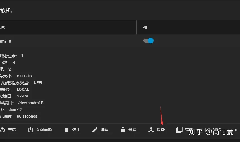Click the 删除 text label
Viewport: 240px width, 142px height.
pyautogui.click(x=133, y=130)
